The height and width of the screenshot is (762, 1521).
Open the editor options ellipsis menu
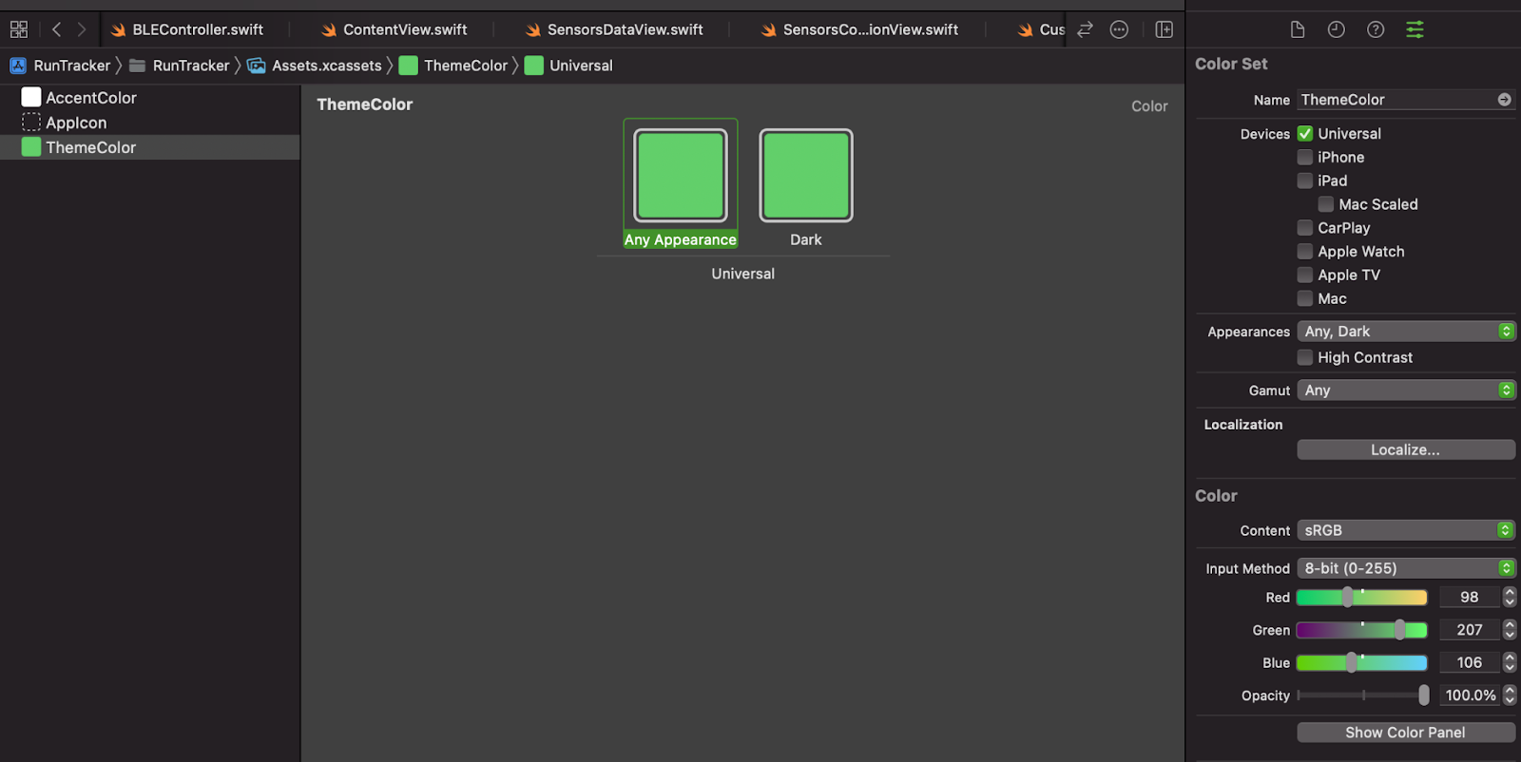point(1120,29)
